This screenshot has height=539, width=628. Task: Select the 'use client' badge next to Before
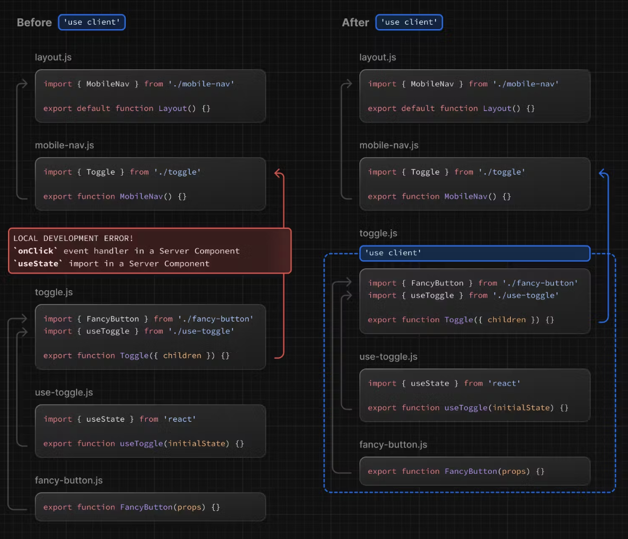point(91,22)
